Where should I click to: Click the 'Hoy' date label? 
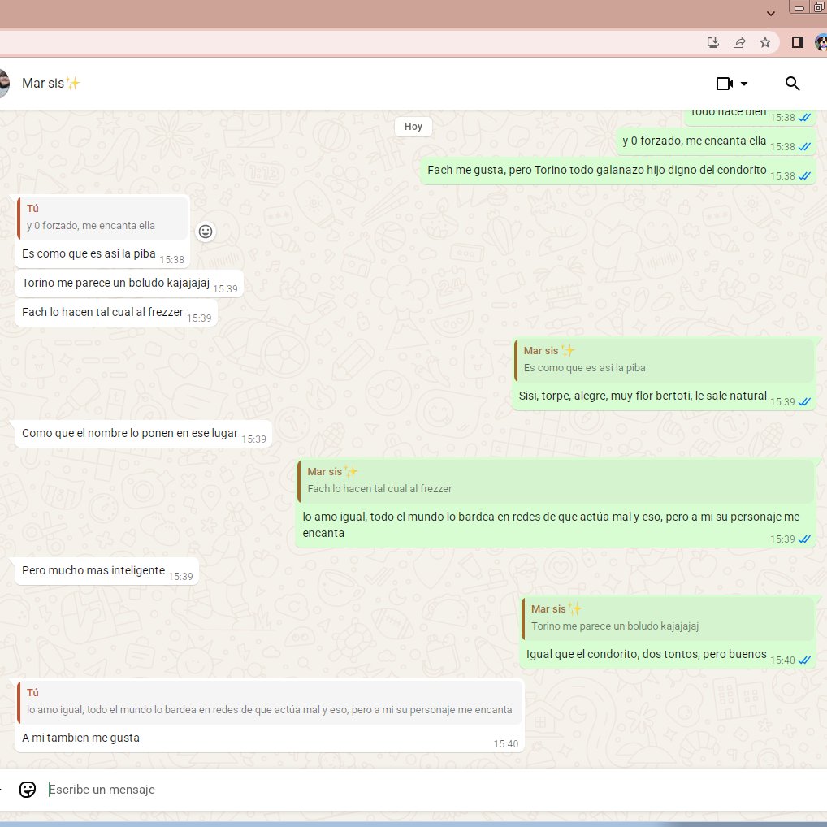[x=413, y=127]
